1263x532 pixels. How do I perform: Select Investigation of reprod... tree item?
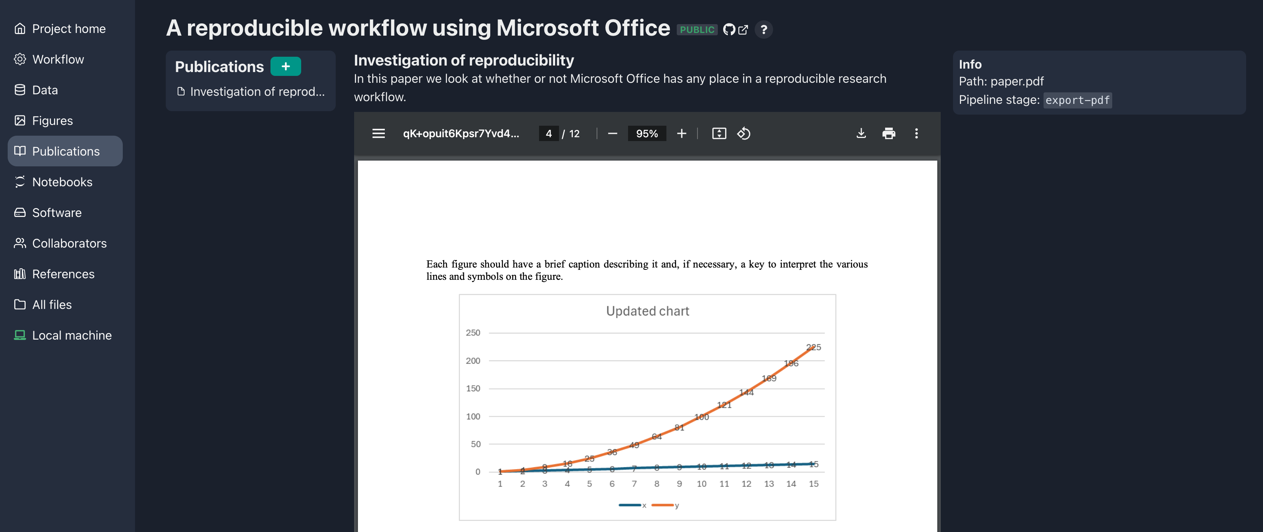(x=251, y=91)
